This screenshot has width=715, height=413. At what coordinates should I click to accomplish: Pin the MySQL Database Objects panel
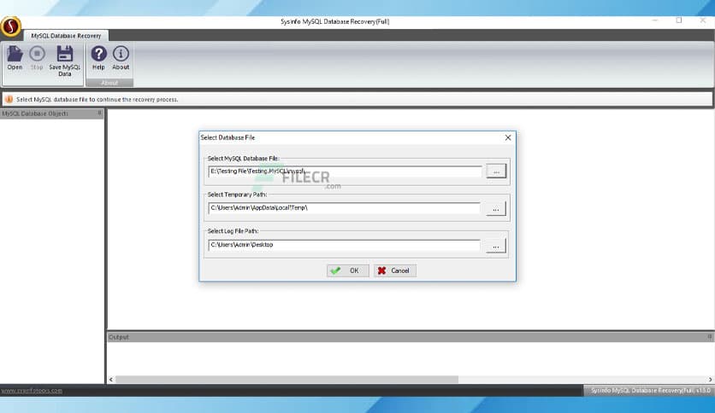tap(99, 113)
